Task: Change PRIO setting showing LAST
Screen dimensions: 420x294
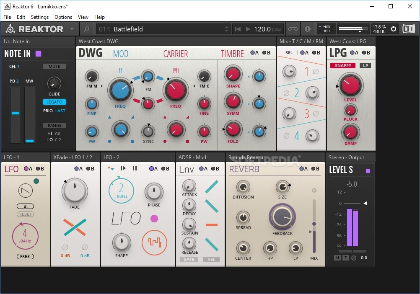Action: [60, 111]
